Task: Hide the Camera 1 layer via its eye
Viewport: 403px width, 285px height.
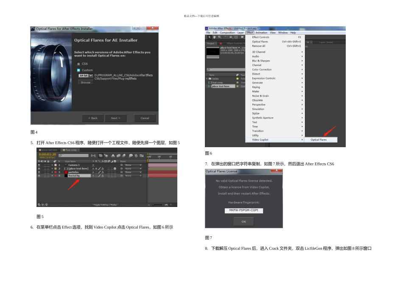Action: [x=39, y=165]
